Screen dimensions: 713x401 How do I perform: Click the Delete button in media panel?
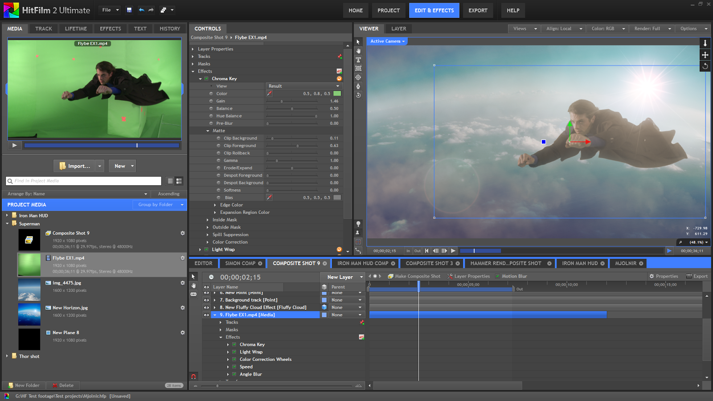point(63,385)
